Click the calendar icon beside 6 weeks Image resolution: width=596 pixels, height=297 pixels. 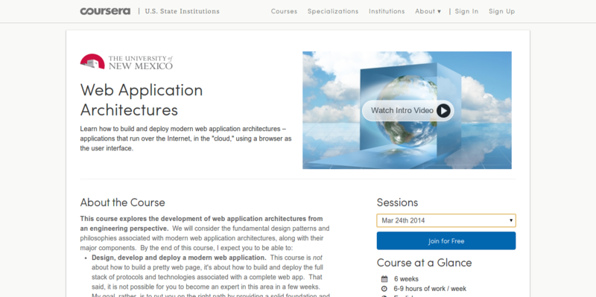point(384,279)
